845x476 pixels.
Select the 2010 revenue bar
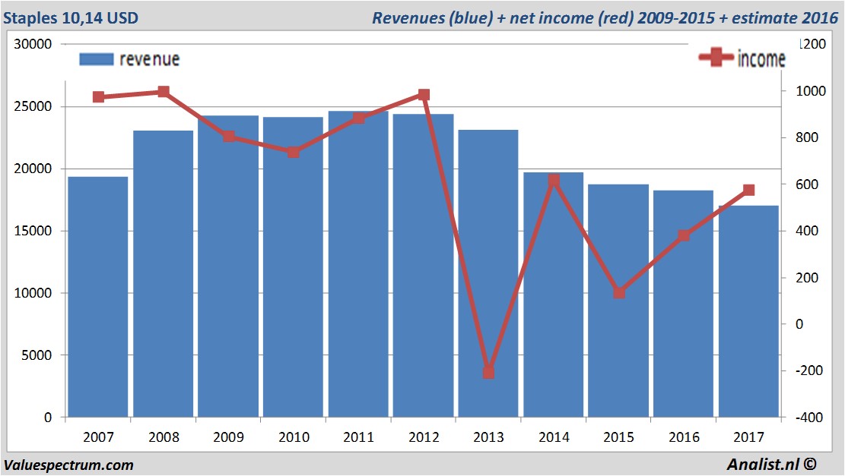(293, 266)
